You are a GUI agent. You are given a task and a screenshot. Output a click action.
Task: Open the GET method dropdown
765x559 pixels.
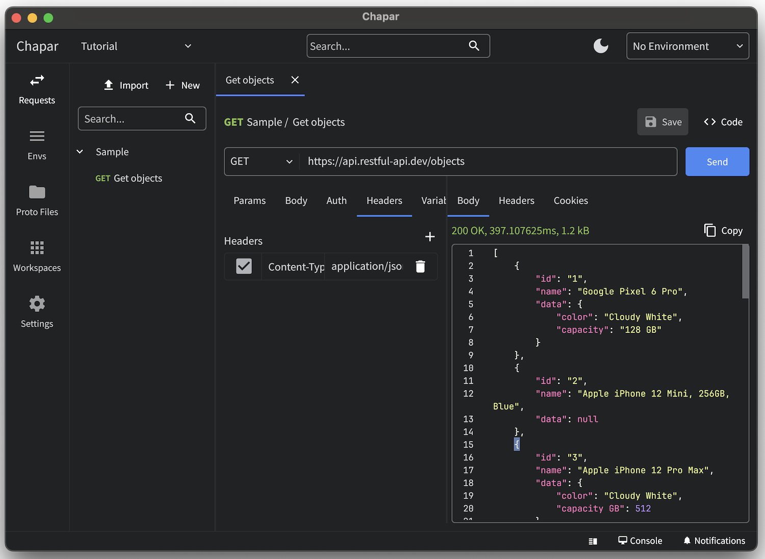(261, 162)
